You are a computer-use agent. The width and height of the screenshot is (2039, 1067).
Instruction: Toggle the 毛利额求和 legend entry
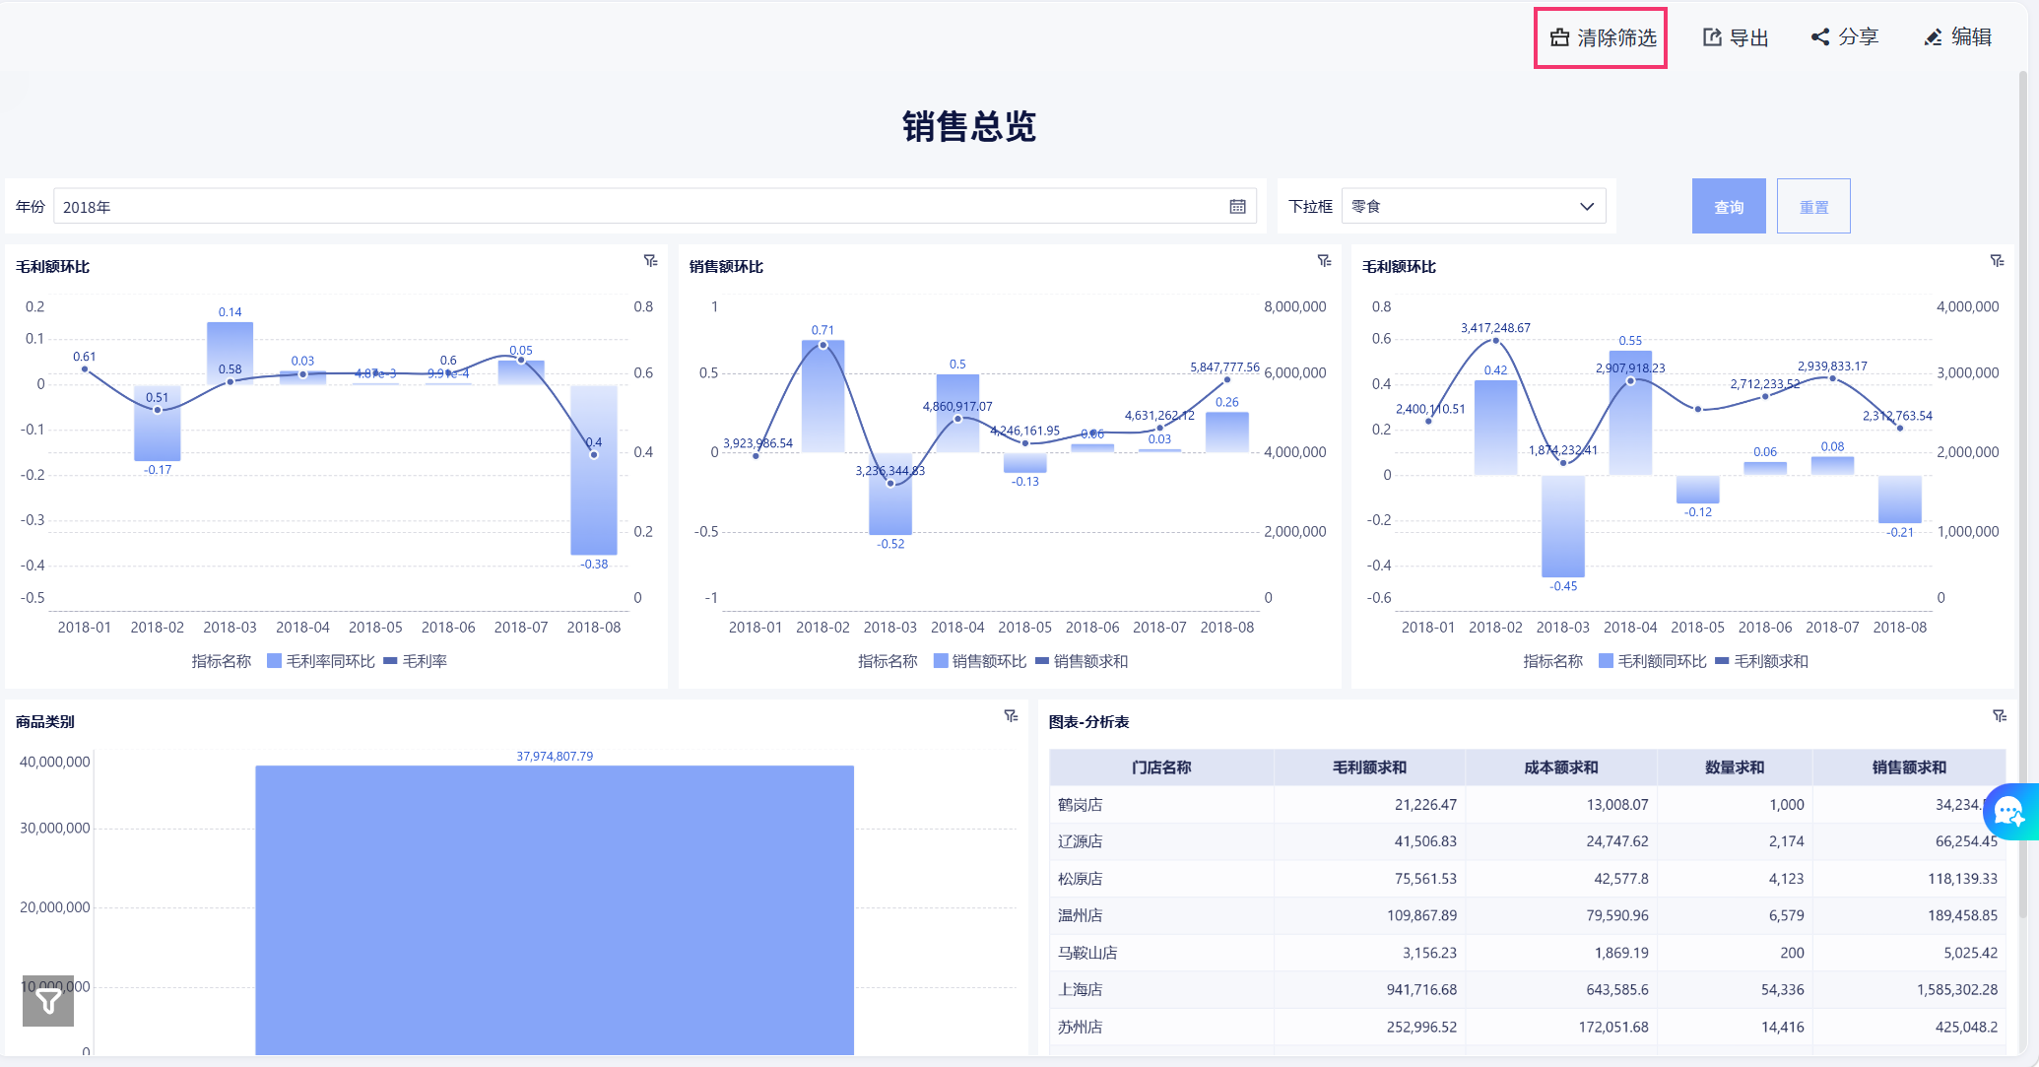1762,661
